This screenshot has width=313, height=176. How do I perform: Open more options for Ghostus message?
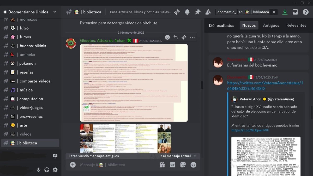192,37
